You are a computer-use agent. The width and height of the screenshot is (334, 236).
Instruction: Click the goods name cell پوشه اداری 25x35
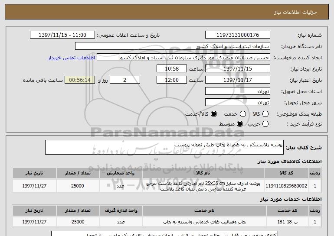pos(203,186)
